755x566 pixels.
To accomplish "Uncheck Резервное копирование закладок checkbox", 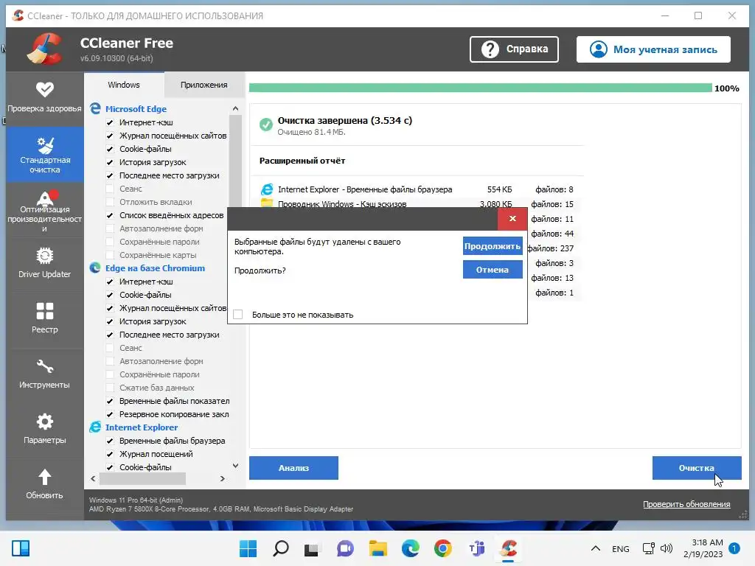I will [110, 414].
